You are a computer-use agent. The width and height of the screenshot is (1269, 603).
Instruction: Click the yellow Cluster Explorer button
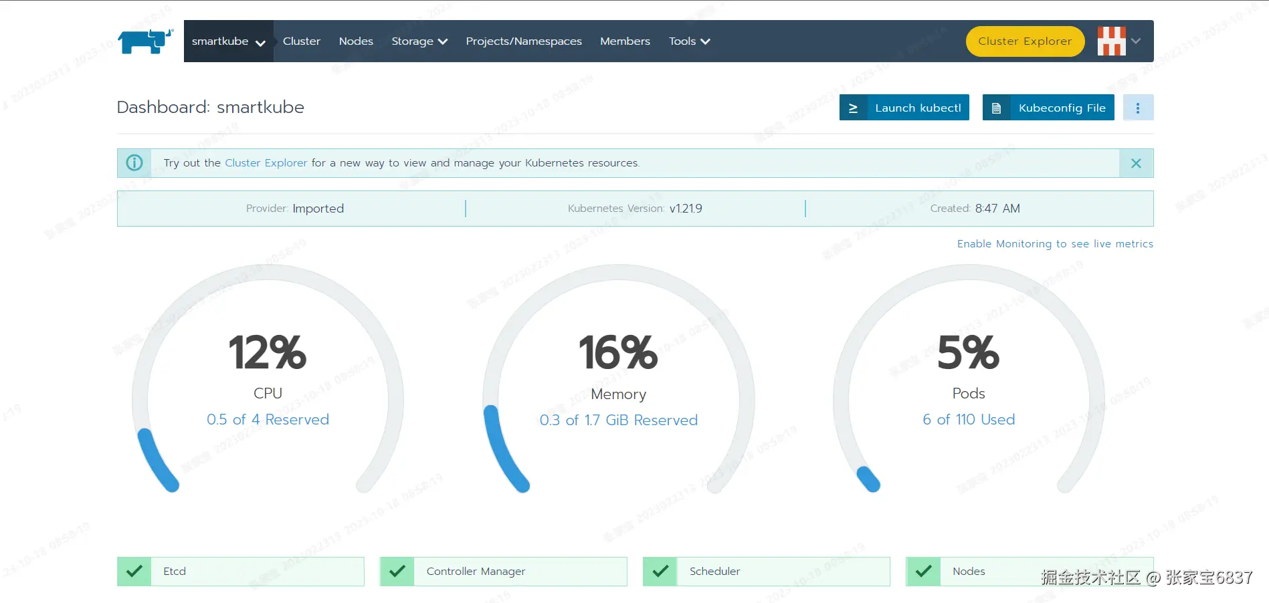pyautogui.click(x=1025, y=41)
